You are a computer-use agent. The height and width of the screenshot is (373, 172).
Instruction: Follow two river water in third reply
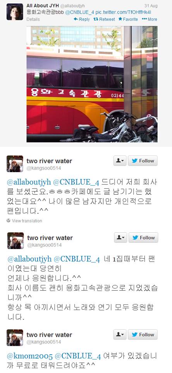pyautogui.click(x=143, y=335)
